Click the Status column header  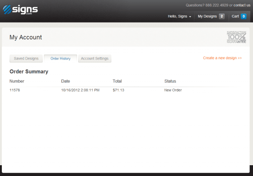pos(170,81)
